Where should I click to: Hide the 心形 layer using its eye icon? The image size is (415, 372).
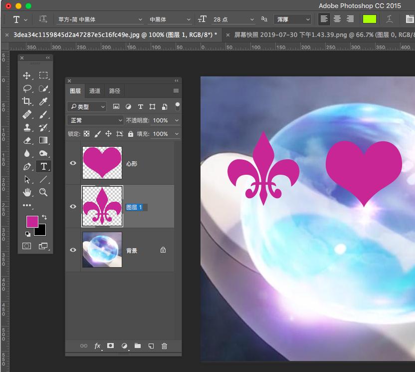coord(73,163)
